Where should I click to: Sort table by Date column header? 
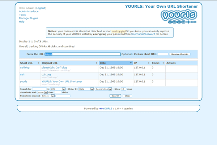(115, 63)
